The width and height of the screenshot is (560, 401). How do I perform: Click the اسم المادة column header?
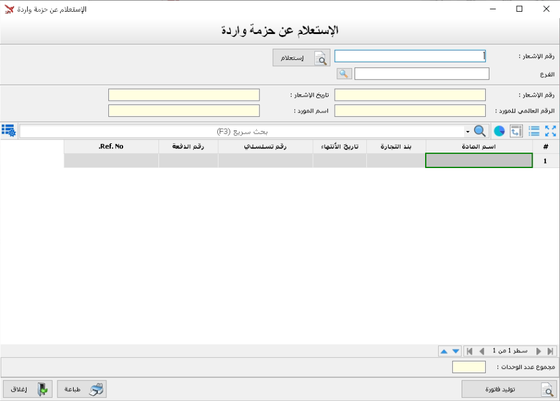click(479, 147)
